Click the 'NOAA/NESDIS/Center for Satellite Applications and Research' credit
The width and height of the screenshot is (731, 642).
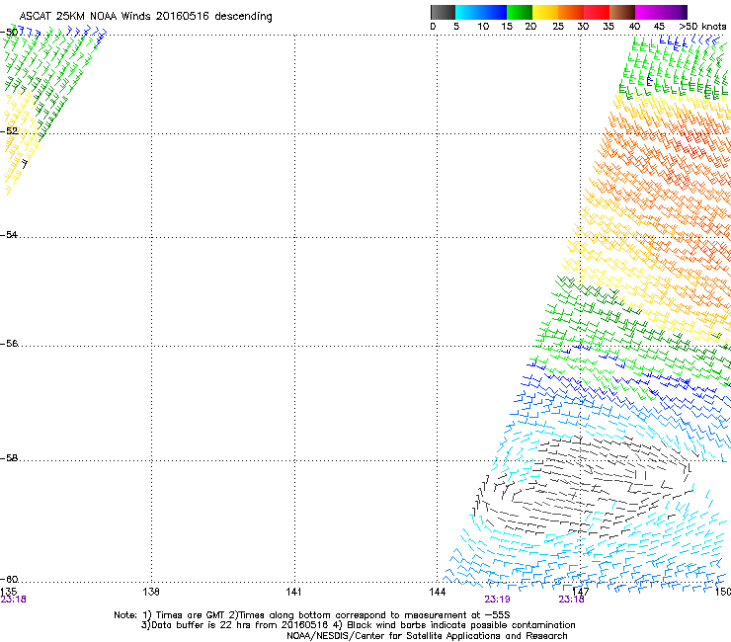(427, 636)
